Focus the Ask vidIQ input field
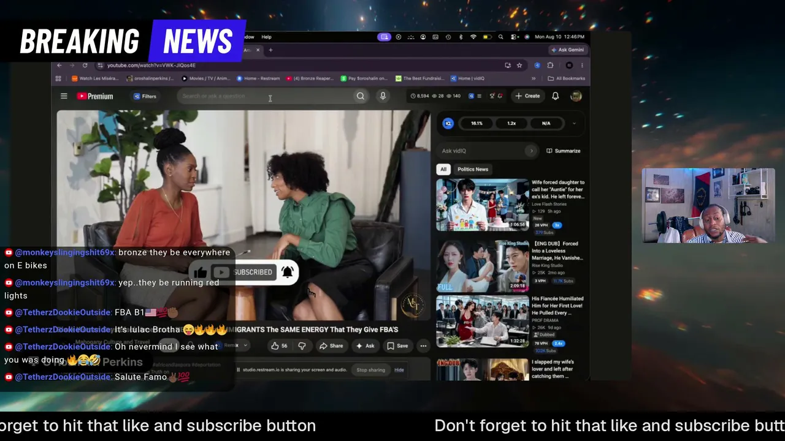Image resolution: width=785 pixels, height=441 pixels. pos(482,151)
